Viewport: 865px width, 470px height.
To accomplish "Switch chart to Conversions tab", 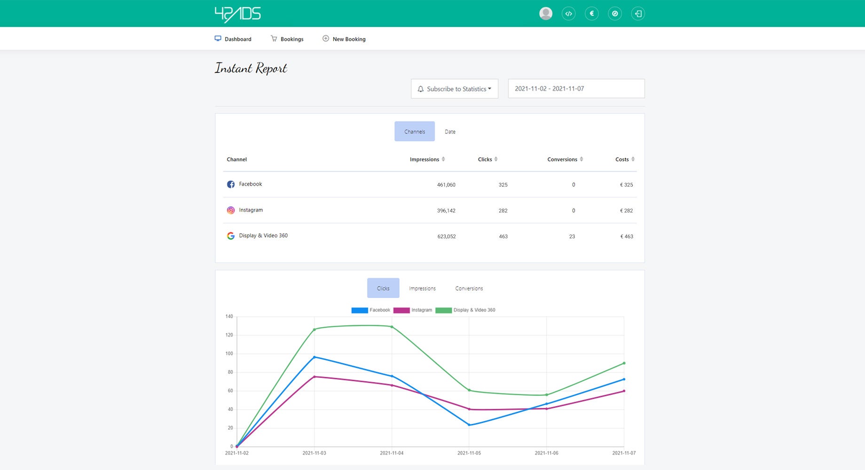I will pyautogui.click(x=469, y=288).
